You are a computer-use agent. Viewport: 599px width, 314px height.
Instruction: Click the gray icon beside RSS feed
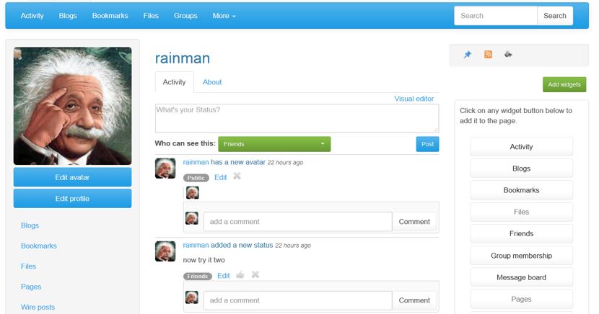509,55
